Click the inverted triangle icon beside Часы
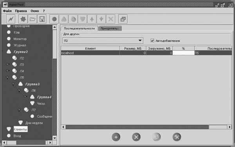Image resolution: width=235 pixels, height=147 pixels. coord(33,103)
